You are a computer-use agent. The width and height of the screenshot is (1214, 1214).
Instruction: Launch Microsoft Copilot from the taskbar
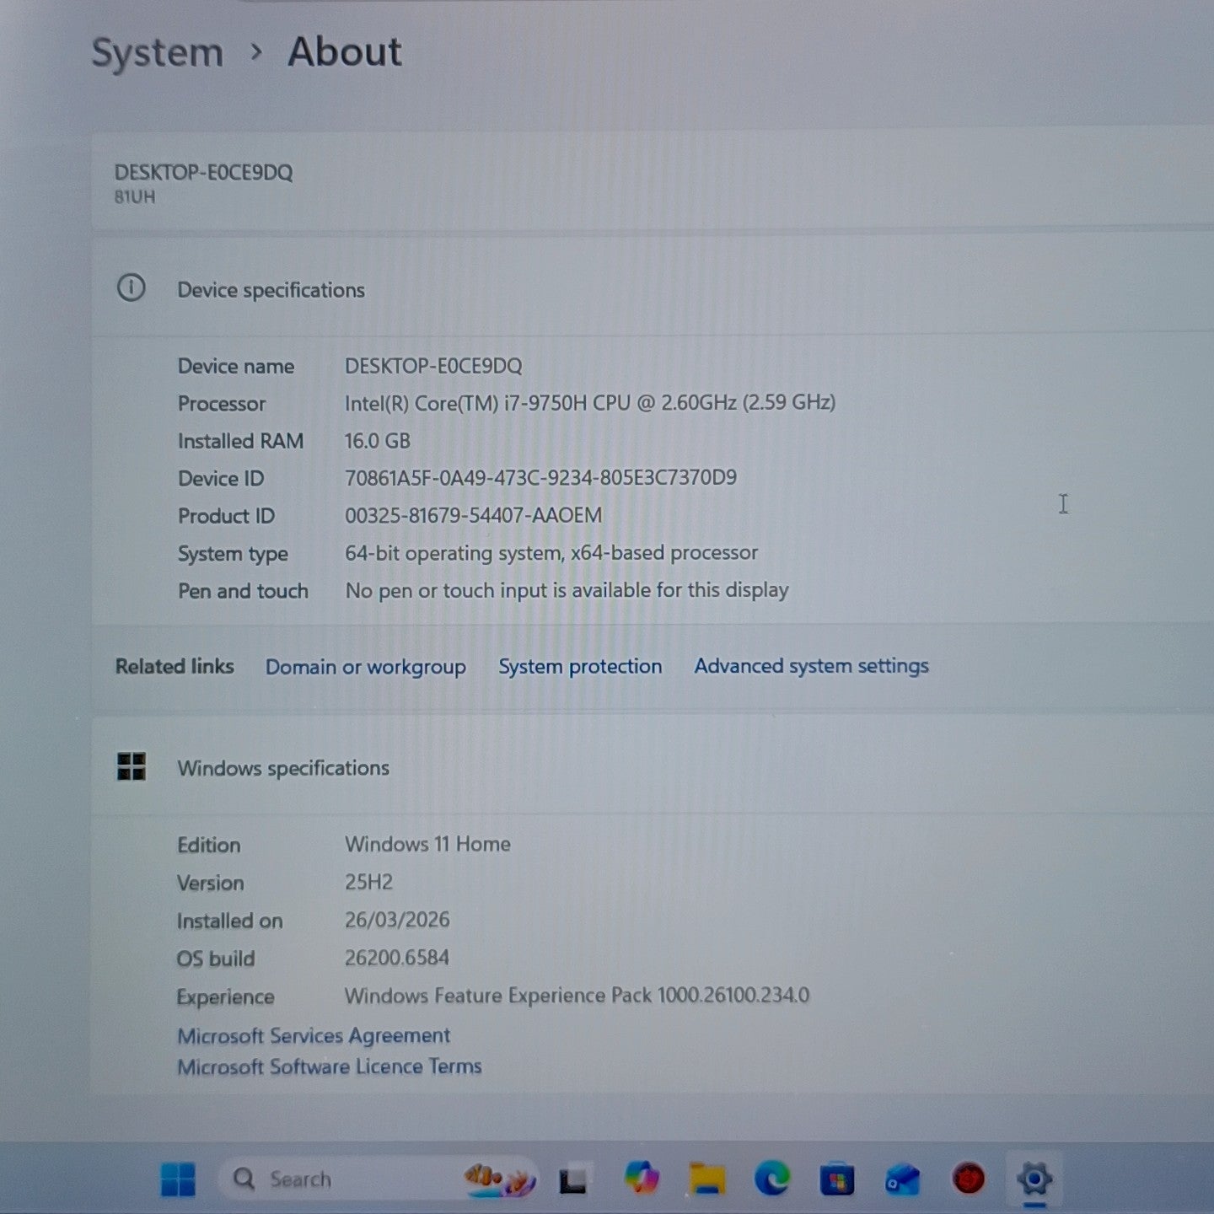tap(641, 1178)
